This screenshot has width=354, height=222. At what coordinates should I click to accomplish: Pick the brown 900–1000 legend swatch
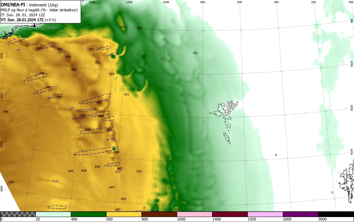159,214
